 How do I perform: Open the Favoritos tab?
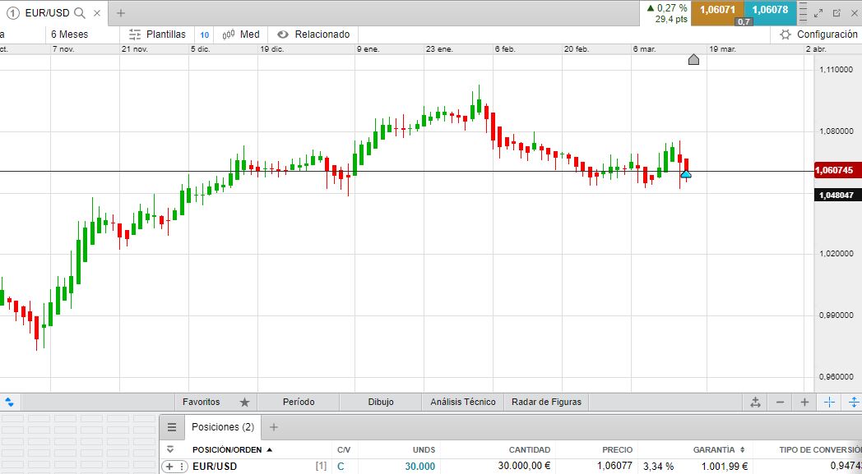(x=202, y=402)
